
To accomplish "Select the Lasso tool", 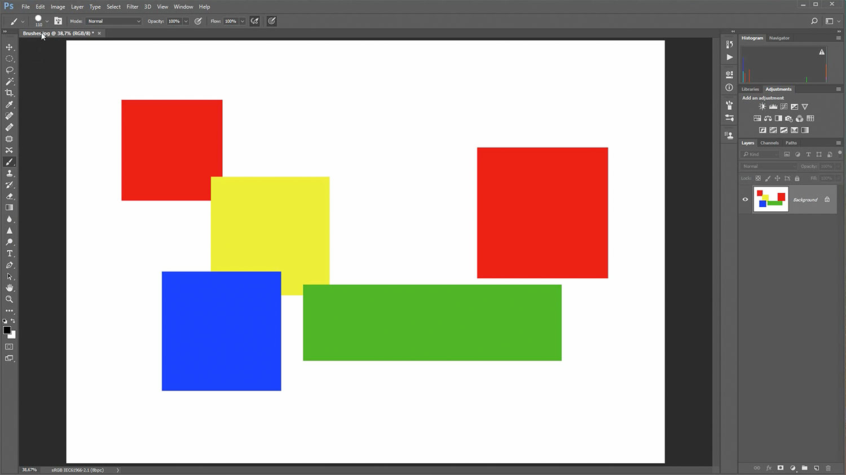I will 9,70.
